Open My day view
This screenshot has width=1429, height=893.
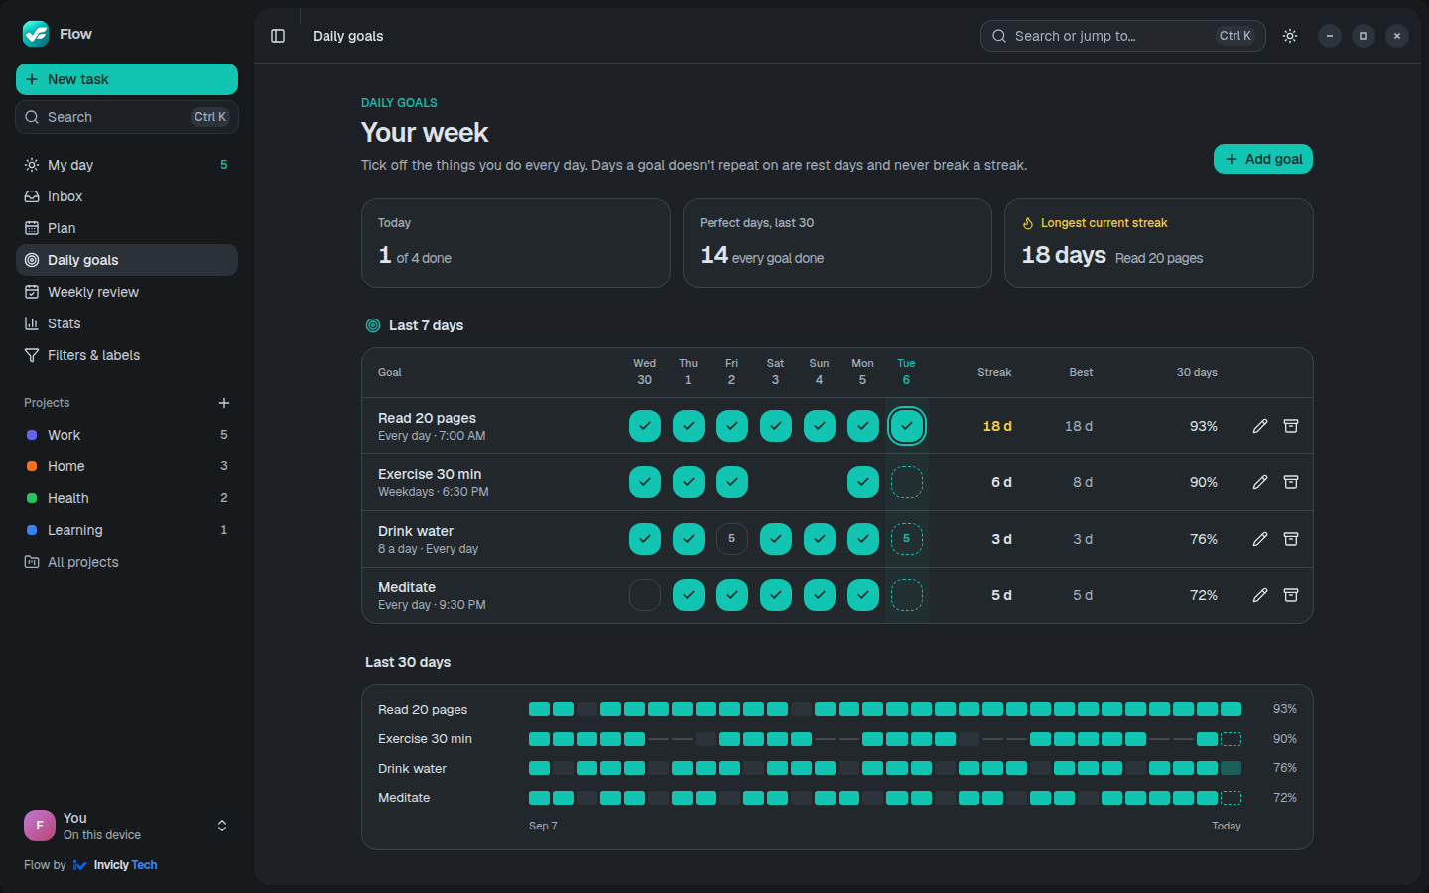(x=127, y=165)
